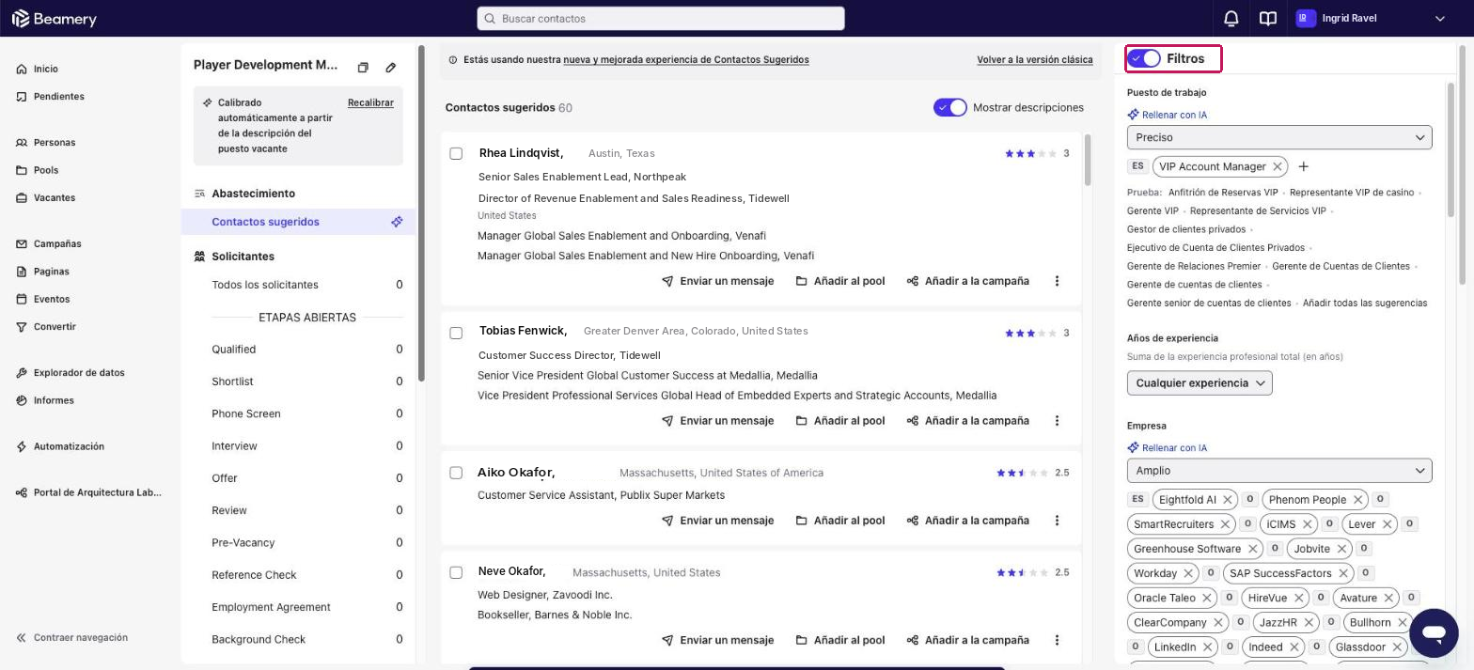Open Automatización in sidebar

tap(59, 446)
